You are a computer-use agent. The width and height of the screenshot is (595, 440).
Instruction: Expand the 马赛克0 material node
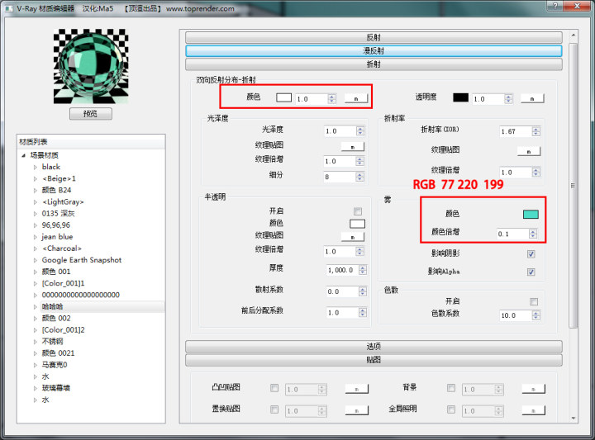pos(36,366)
